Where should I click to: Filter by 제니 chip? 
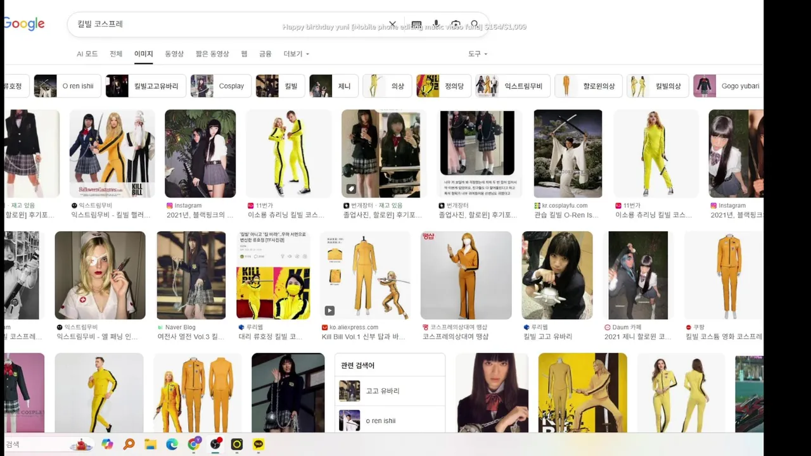[x=334, y=85]
